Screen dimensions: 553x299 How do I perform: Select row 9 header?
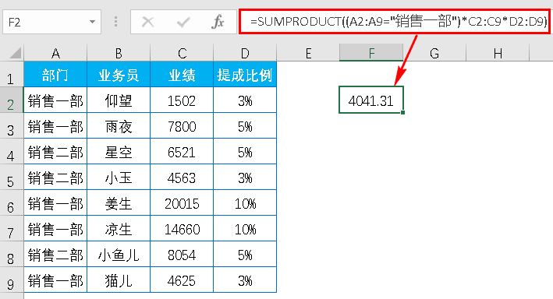[11, 280]
